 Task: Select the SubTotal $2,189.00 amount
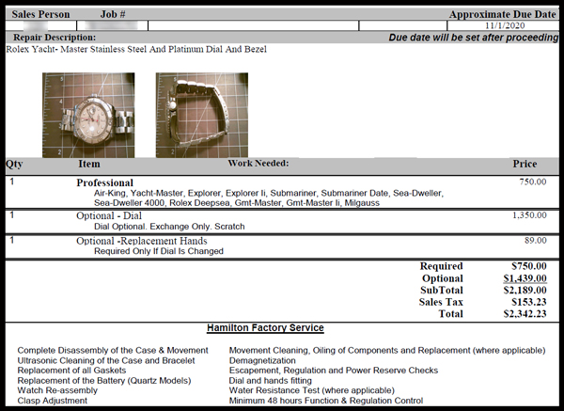click(x=525, y=291)
